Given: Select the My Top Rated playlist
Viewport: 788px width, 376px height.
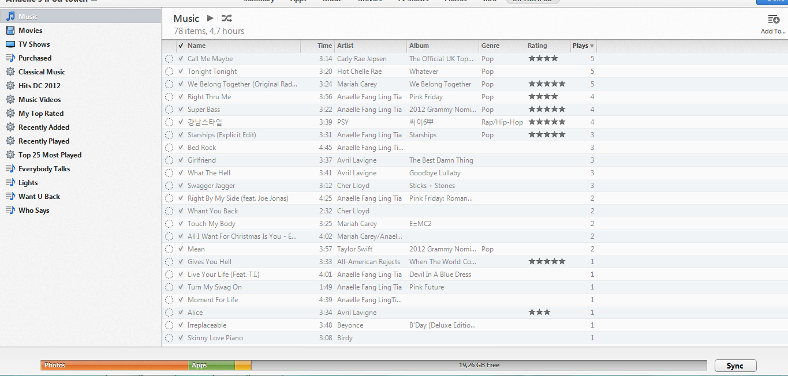Looking at the screenshot, I should (x=81, y=114).
